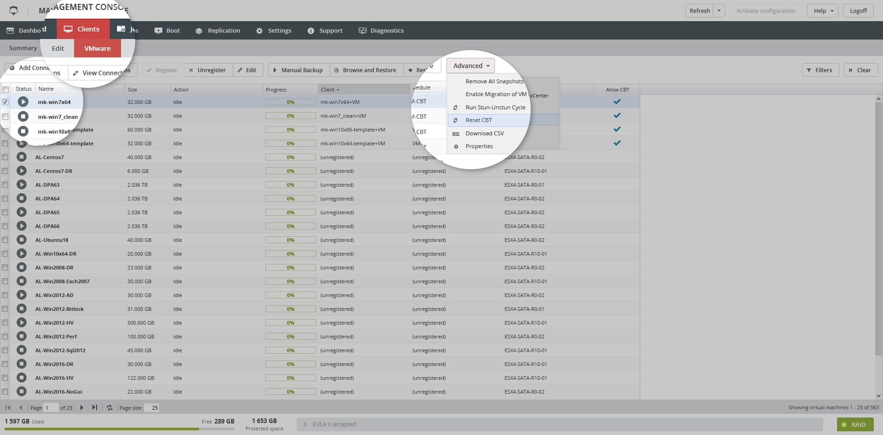Click the progress bar for AL-DPA66
The width and height of the screenshot is (883, 435).
290,226
